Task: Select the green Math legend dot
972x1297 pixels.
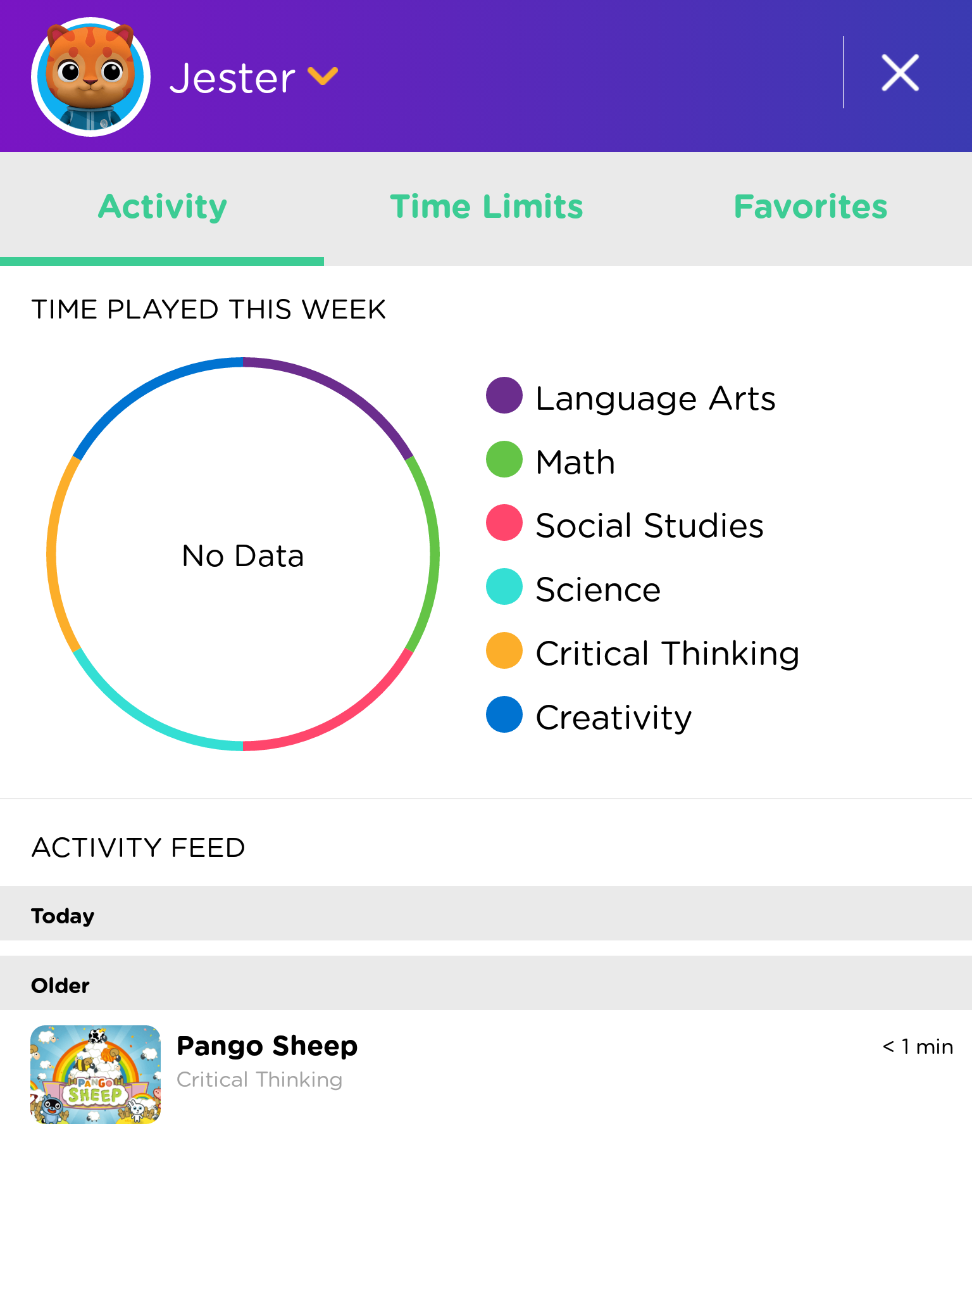Action: point(504,459)
